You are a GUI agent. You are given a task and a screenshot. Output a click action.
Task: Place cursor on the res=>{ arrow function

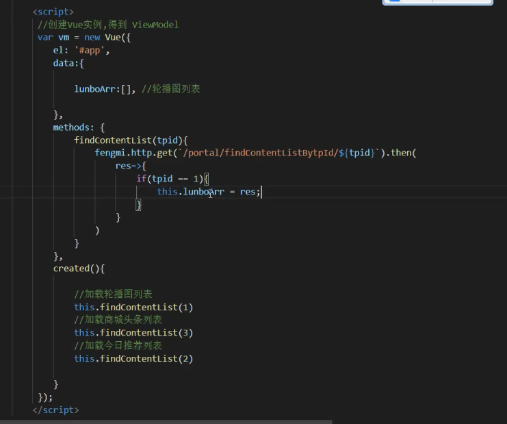[x=131, y=166]
